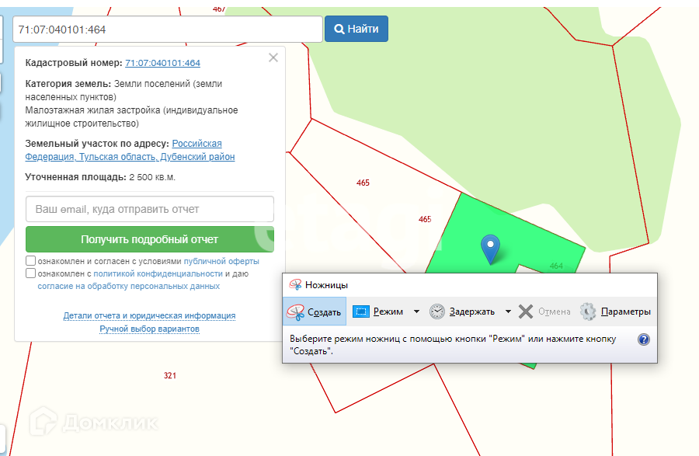
Task: Open the политикой конфиденциальности link
Action: coord(158,273)
